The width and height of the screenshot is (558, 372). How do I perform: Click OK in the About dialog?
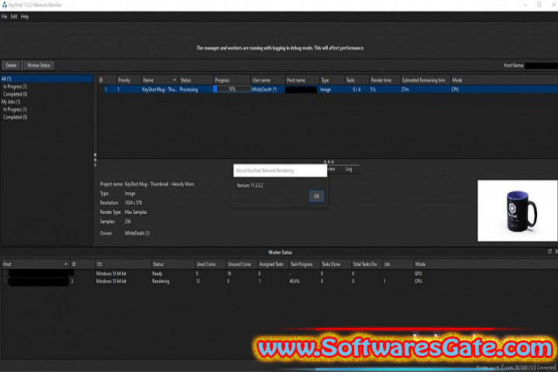(x=316, y=196)
